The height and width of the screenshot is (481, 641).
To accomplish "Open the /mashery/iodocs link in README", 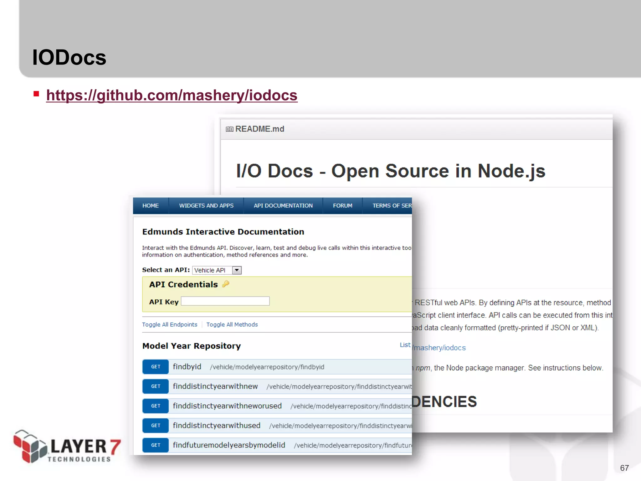I will [x=439, y=348].
